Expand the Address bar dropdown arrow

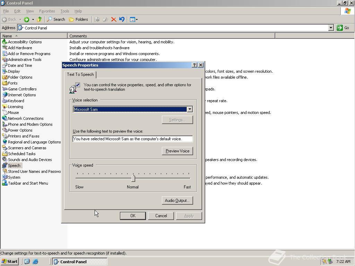pyautogui.click(x=331, y=28)
